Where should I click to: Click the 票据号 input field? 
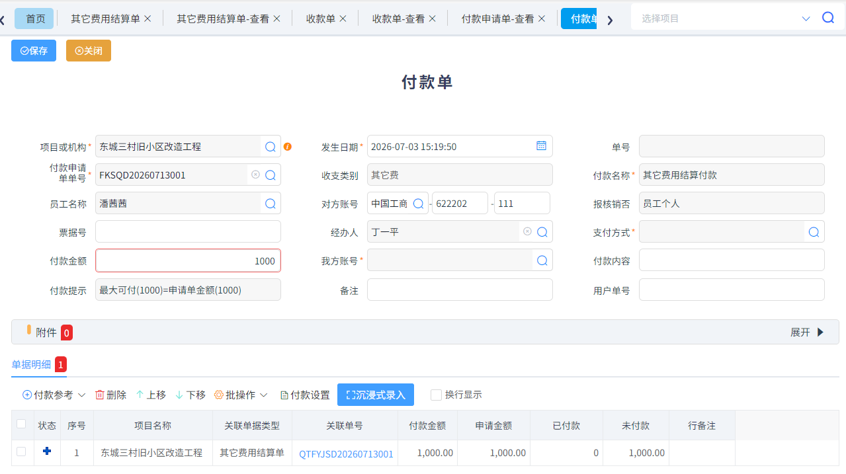click(188, 231)
